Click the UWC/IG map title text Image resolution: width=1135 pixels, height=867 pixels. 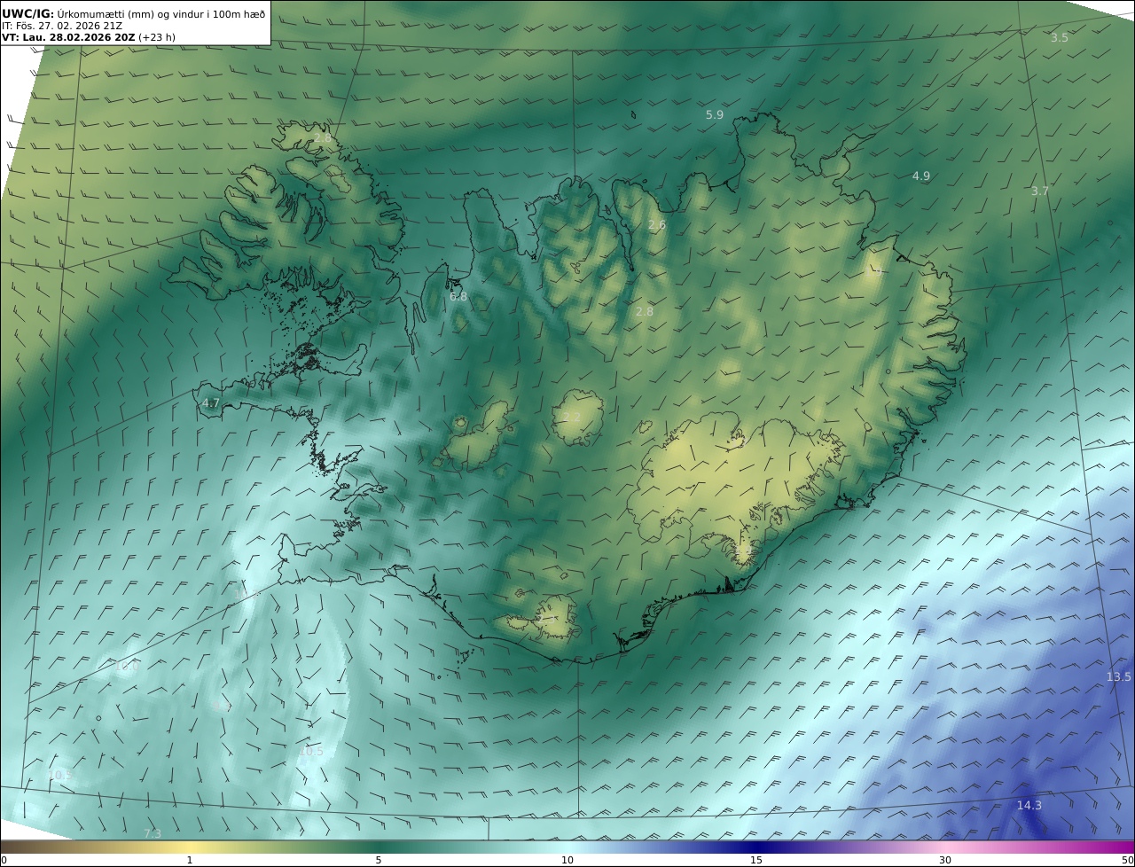[134, 13]
